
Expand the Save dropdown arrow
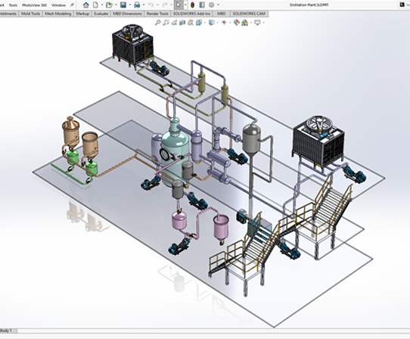129,5
